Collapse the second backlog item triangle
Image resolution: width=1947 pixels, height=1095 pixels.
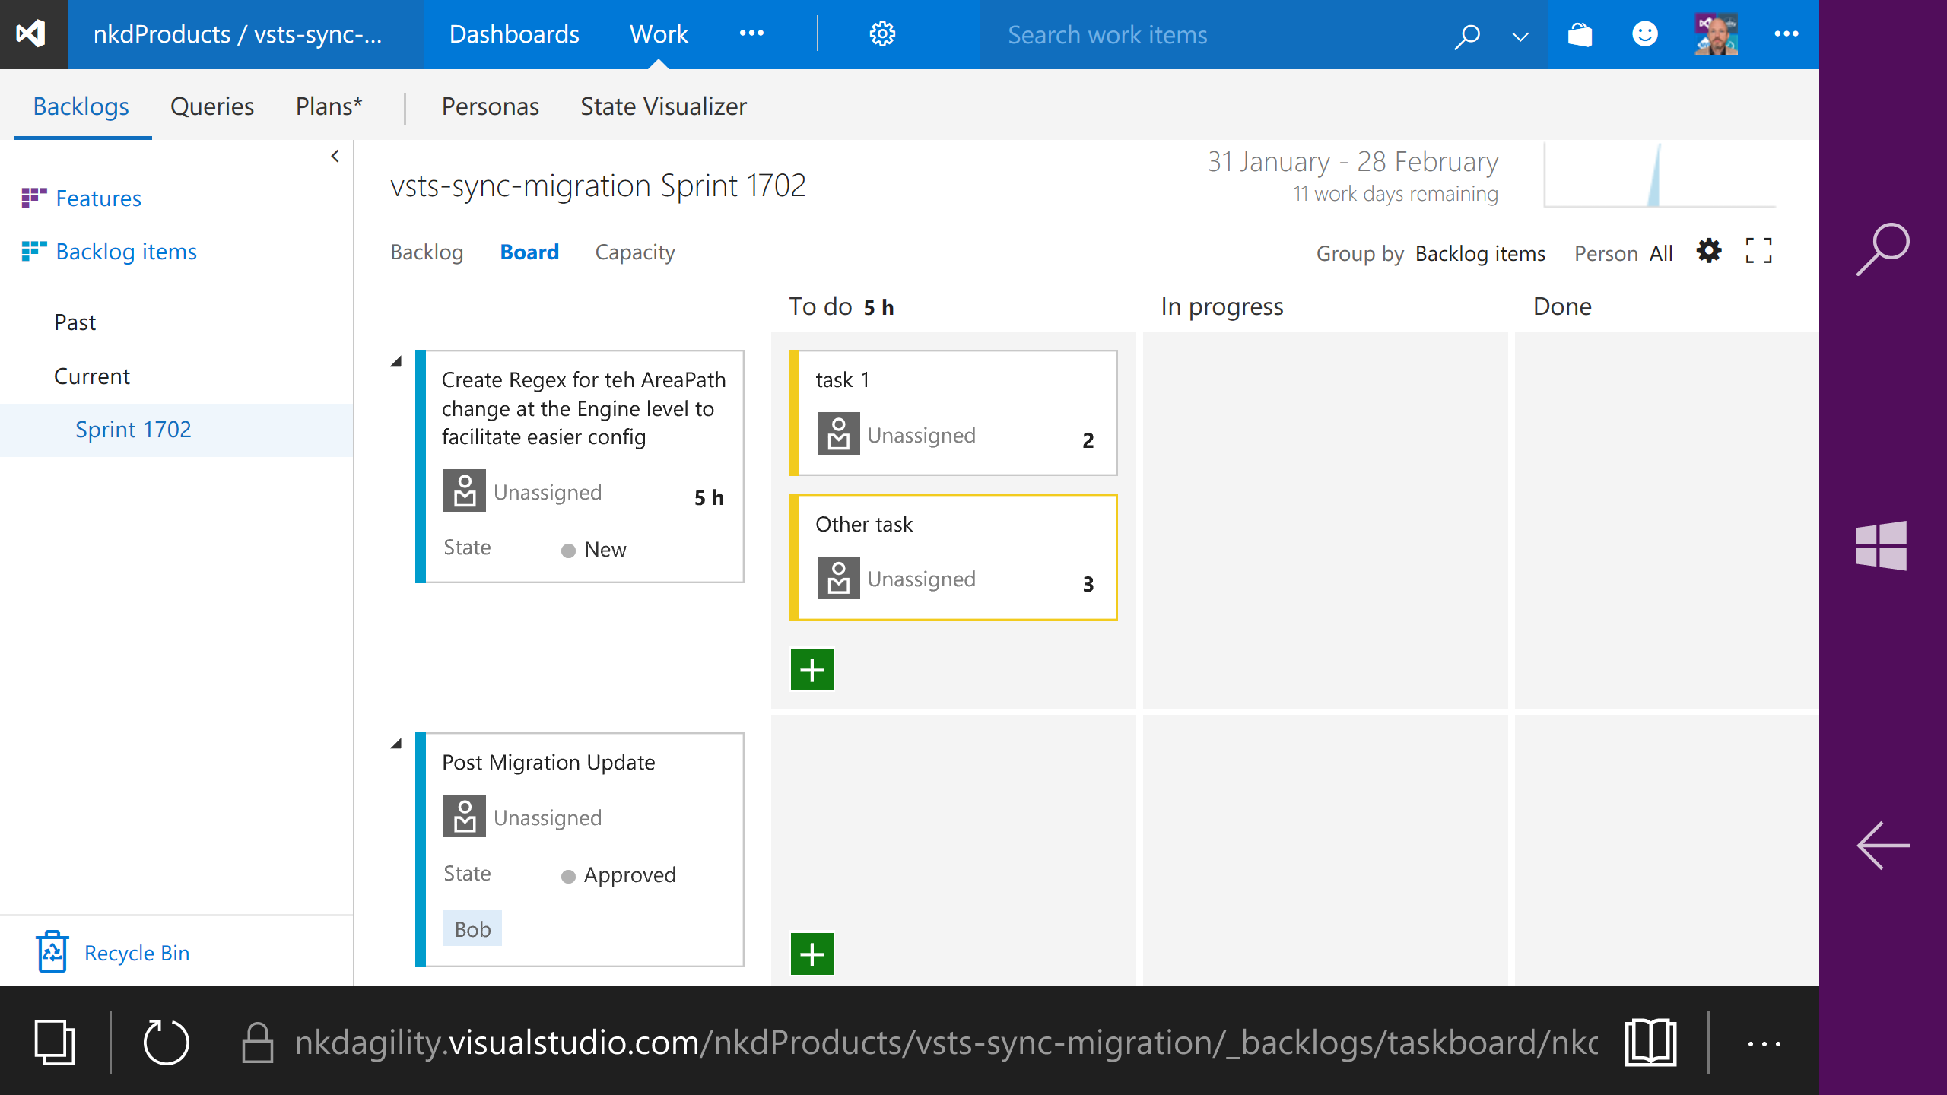pos(397,739)
